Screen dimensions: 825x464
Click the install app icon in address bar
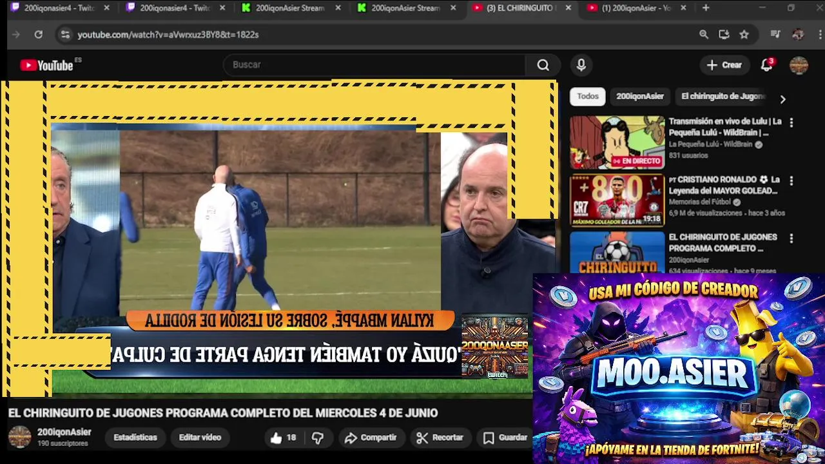724,35
